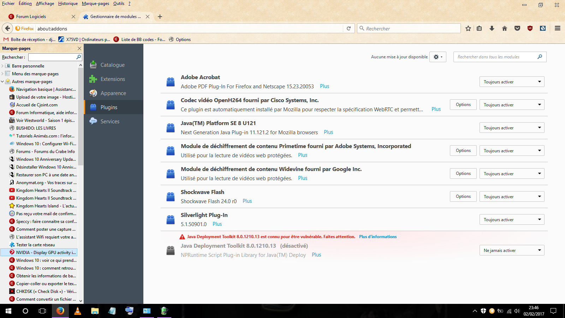The image size is (565, 318).
Task: Open the volume icon in system tray
Action: 517,311
